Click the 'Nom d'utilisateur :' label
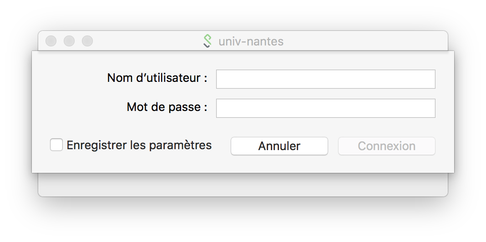Viewport: 486px width, 242px height. pos(157,78)
